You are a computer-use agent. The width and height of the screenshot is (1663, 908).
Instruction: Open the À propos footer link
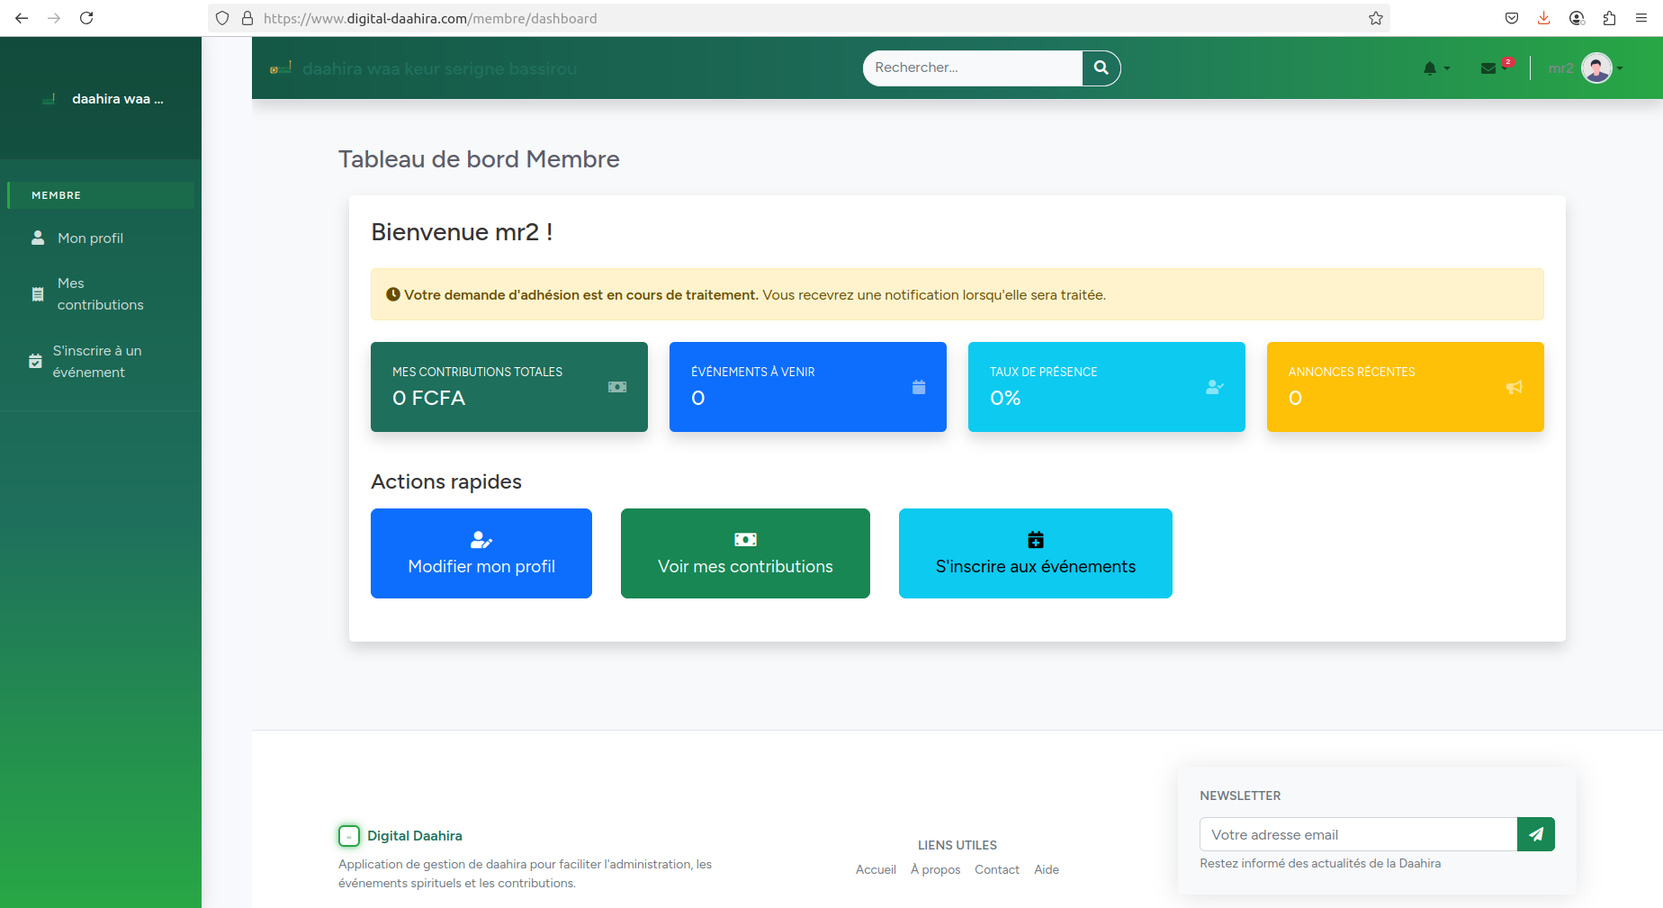click(x=935, y=869)
